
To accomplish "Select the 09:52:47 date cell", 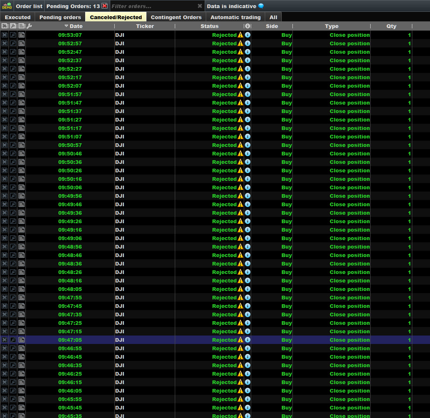I will pos(70,52).
